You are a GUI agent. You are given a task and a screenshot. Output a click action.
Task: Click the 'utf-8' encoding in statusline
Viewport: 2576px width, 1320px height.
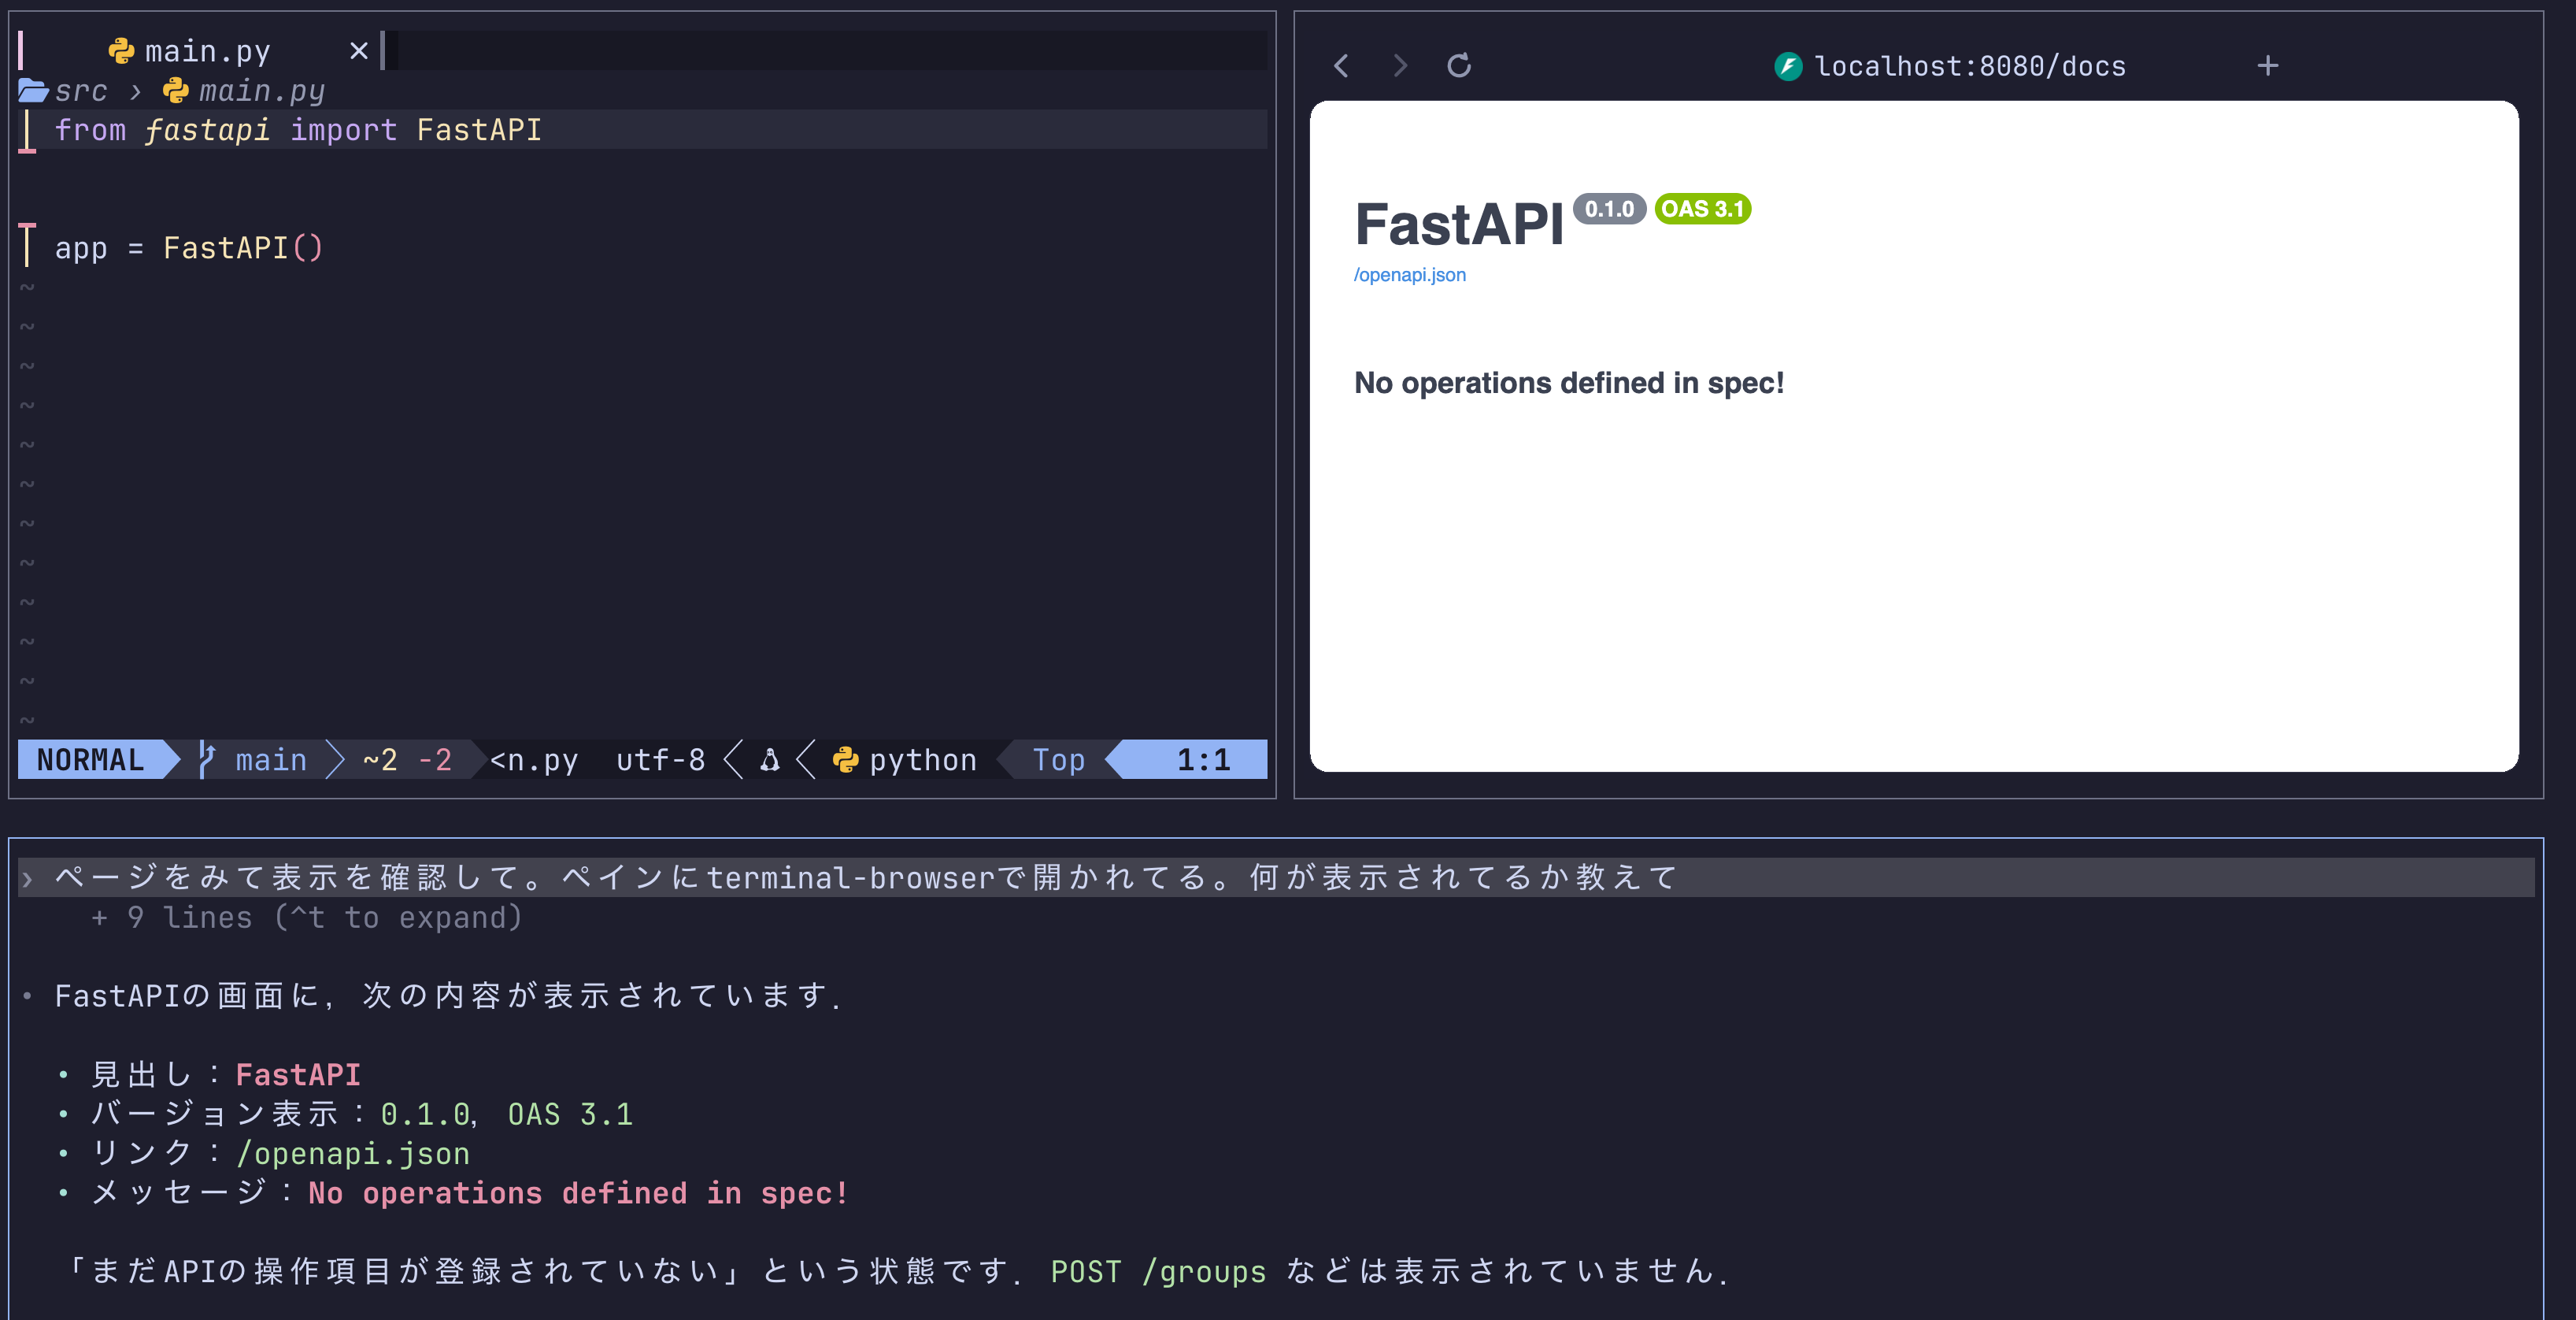(660, 759)
